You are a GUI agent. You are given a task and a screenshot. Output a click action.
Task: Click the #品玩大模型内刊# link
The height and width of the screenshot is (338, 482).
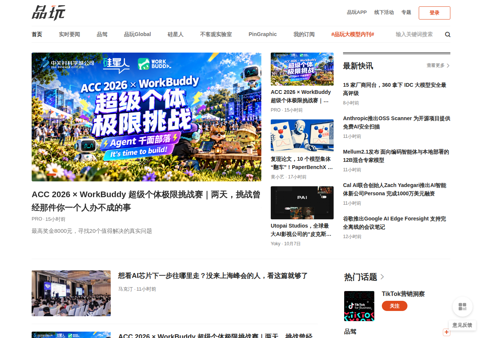coord(352,34)
